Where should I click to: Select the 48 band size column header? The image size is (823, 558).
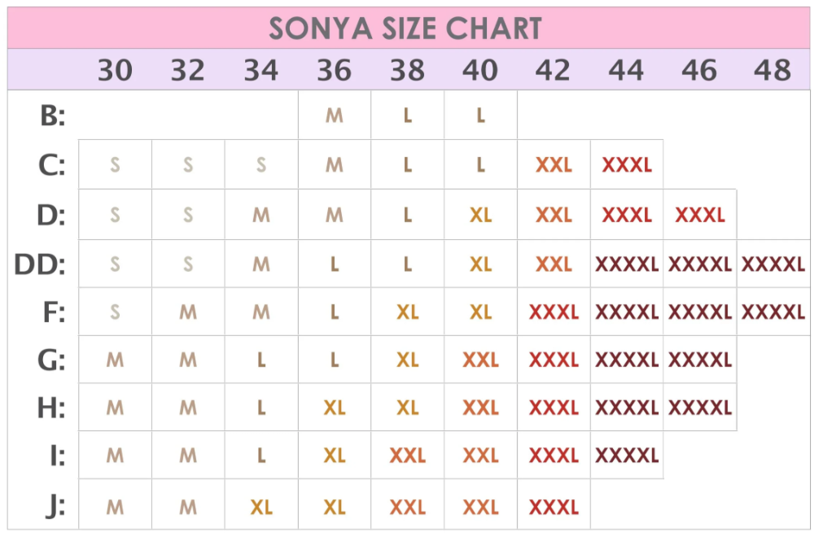tap(773, 71)
